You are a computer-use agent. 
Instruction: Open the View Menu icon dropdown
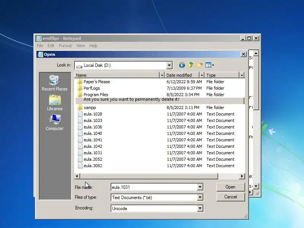tap(210, 65)
